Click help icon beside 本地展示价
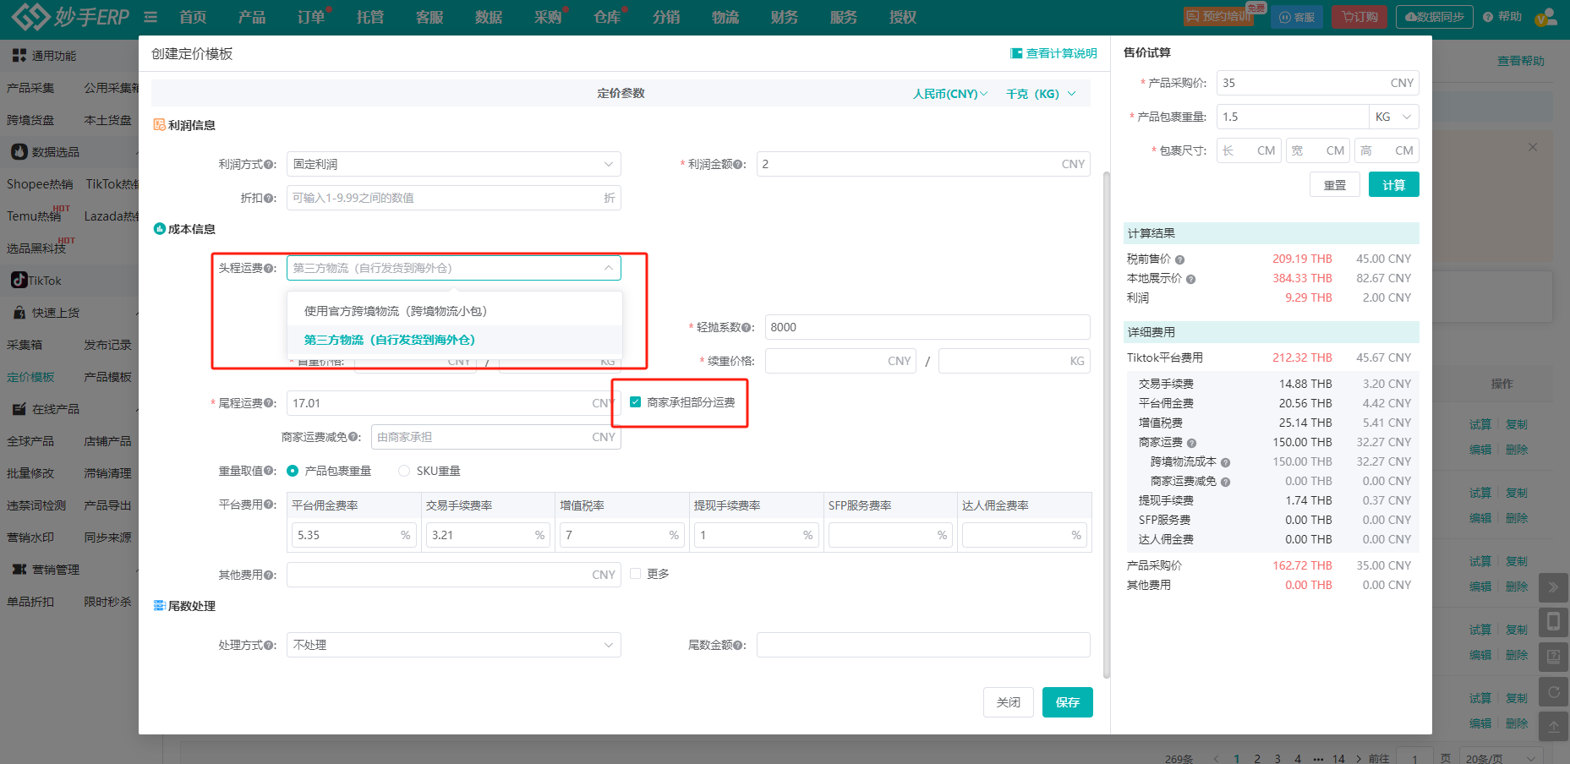Screen dimensions: 1570x764 pyautogui.click(x=1190, y=280)
